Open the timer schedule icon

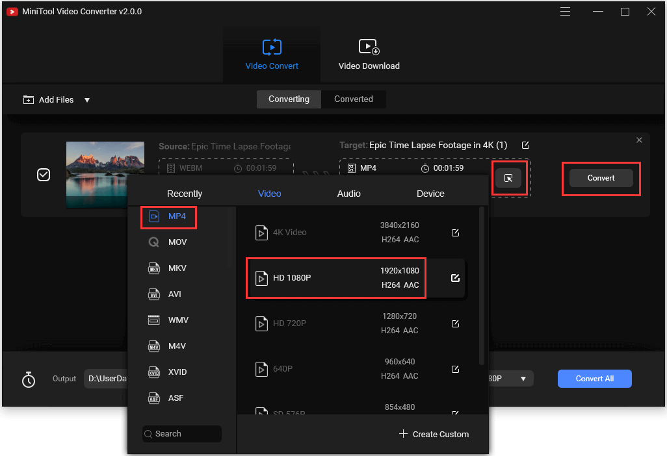point(29,379)
